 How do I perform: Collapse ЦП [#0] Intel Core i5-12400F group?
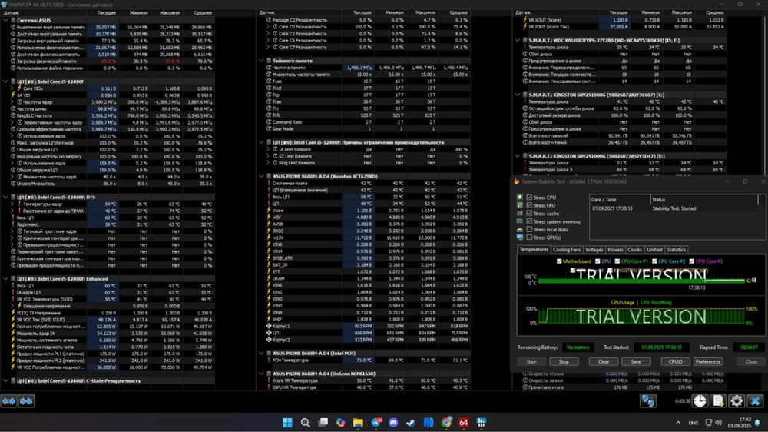pos(6,81)
